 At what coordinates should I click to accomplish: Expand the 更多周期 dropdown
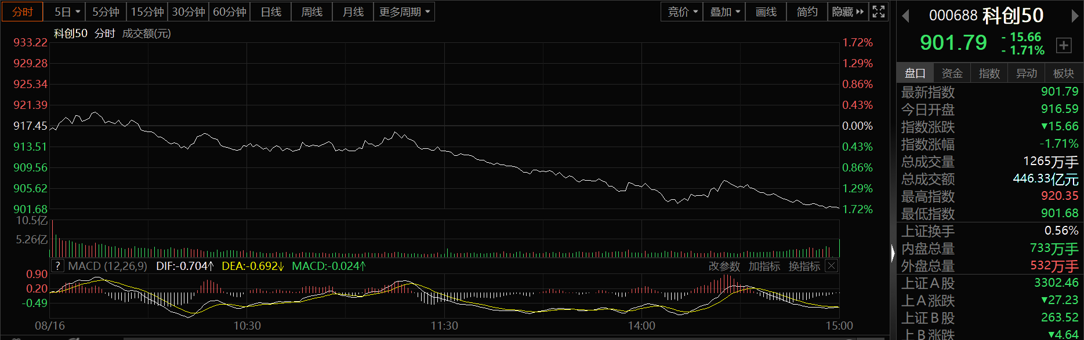tap(404, 12)
